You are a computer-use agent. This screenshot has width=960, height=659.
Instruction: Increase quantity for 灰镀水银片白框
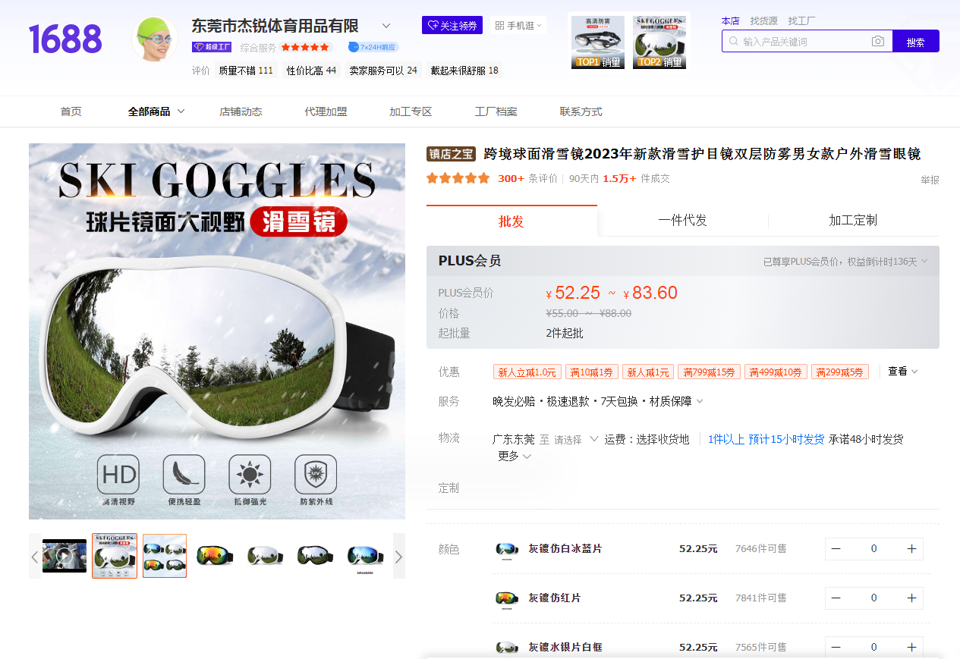point(912,648)
